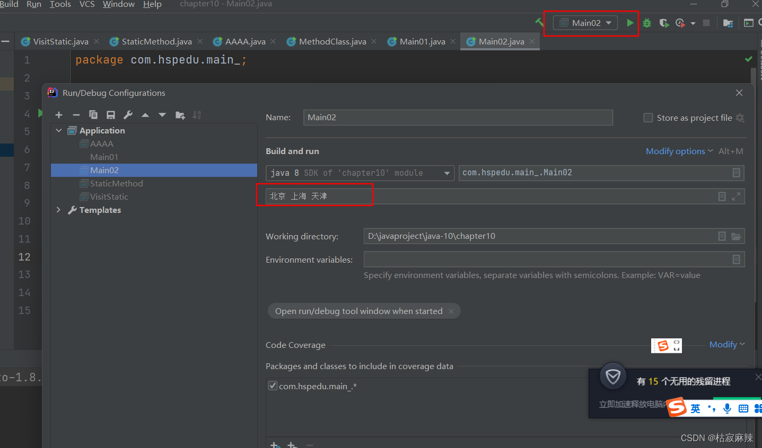Screen dimensions: 762x448
Task: Create new folder for configurations
Action: pos(180,115)
